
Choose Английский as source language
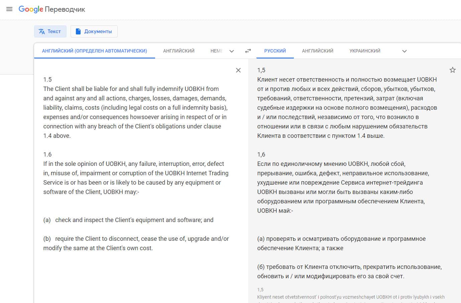pyautogui.click(x=179, y=51)
